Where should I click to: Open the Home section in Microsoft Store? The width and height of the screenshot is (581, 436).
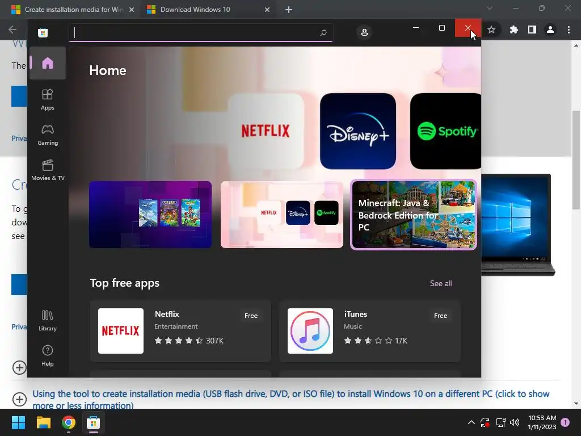click(48, 64)
